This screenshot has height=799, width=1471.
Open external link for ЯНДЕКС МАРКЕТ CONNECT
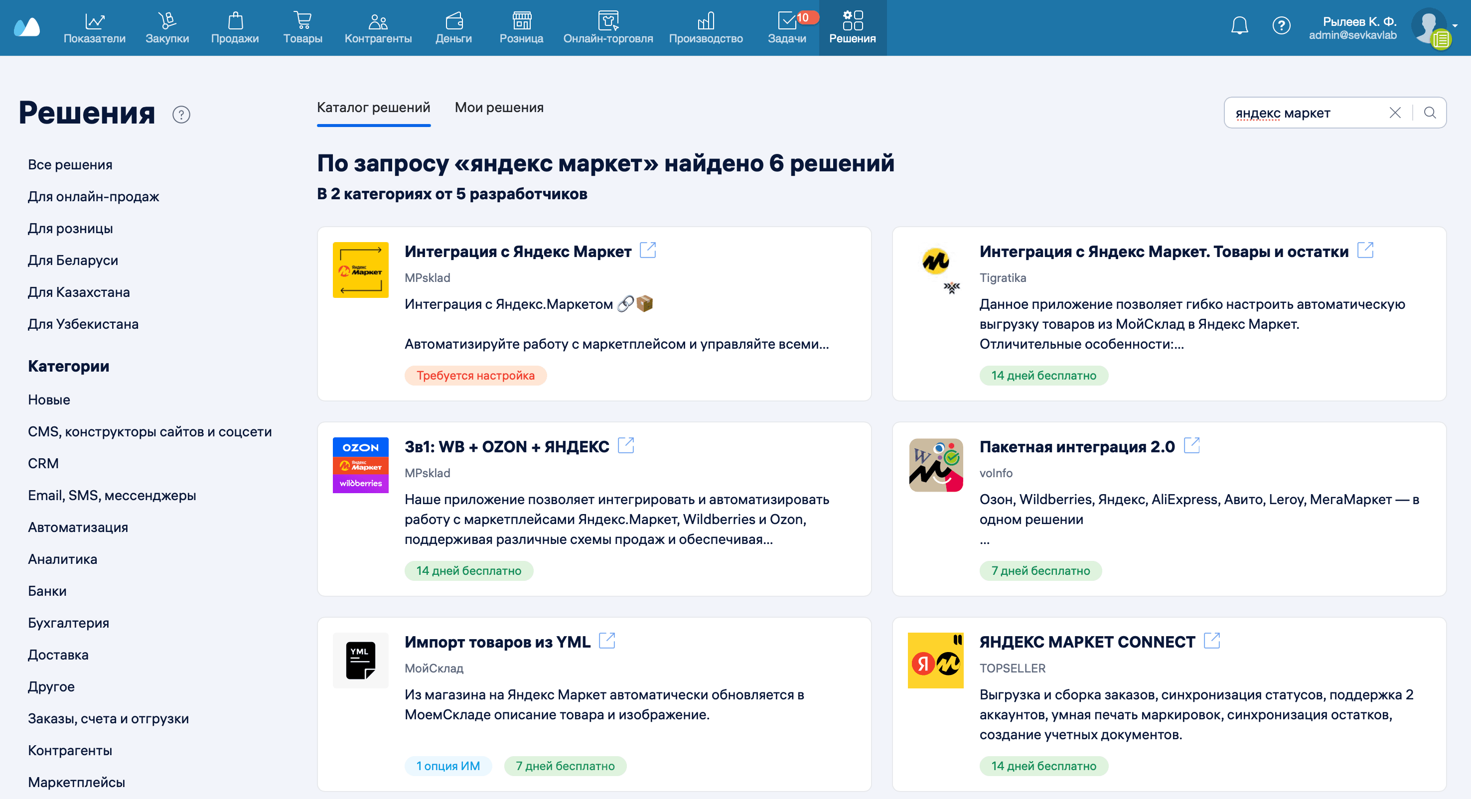[x=1212, y=641]
